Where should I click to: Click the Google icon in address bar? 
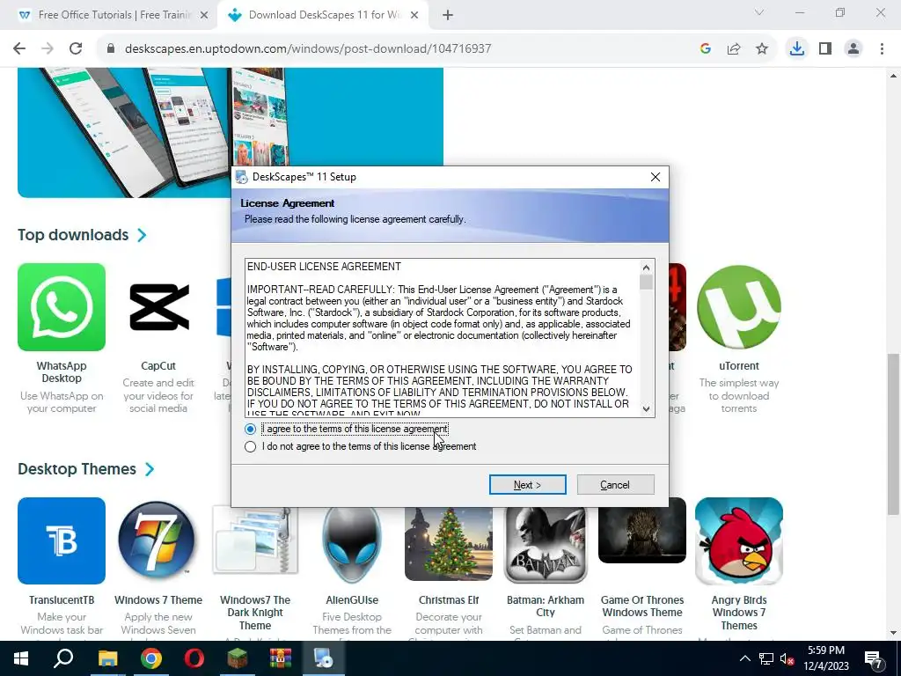click(706, 49)
